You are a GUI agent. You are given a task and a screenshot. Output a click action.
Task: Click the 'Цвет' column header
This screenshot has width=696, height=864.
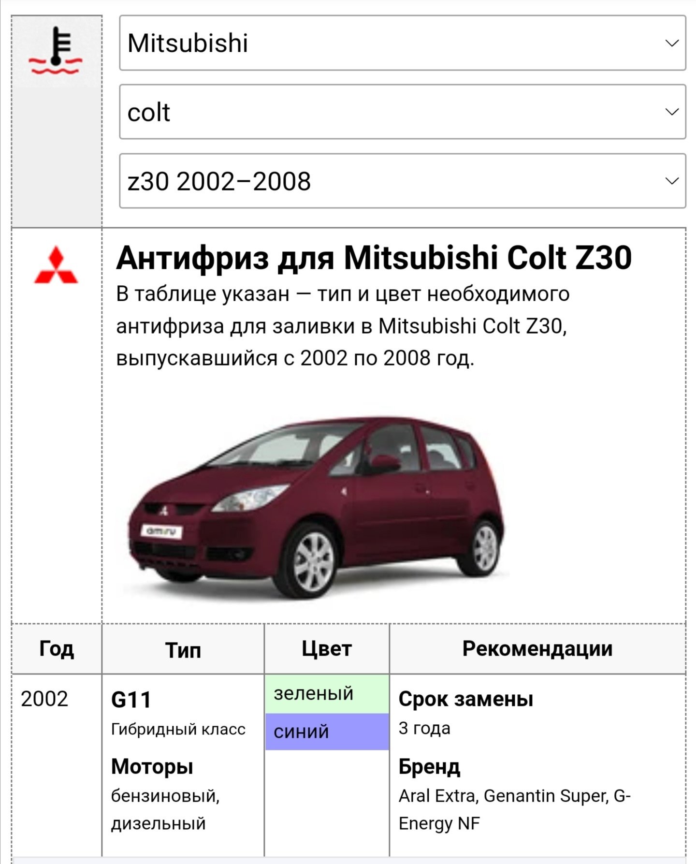pos(327,649)
